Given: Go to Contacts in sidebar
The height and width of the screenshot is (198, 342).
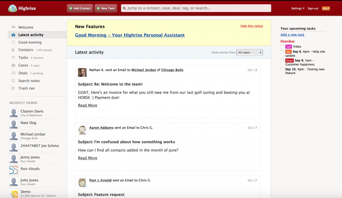Looking at the screenshot, I should click(25, 50).
